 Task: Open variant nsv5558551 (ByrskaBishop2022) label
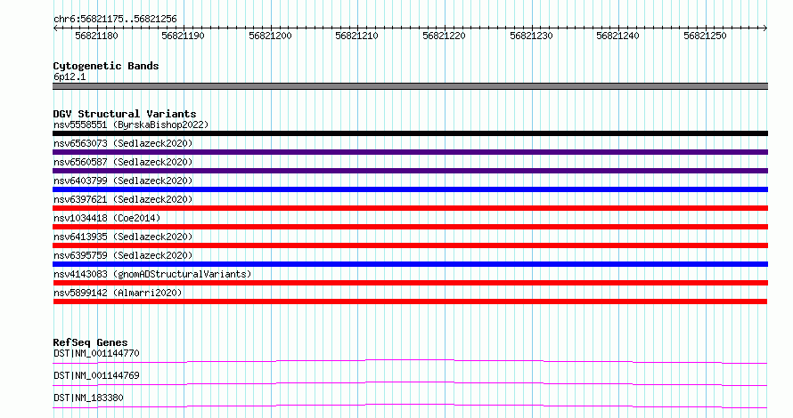pyautogui.click(x=131, y=125)
